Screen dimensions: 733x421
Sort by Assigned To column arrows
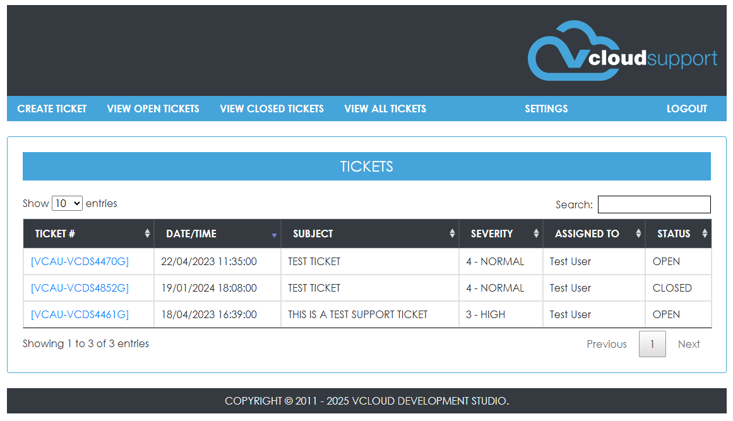(638, 234)
